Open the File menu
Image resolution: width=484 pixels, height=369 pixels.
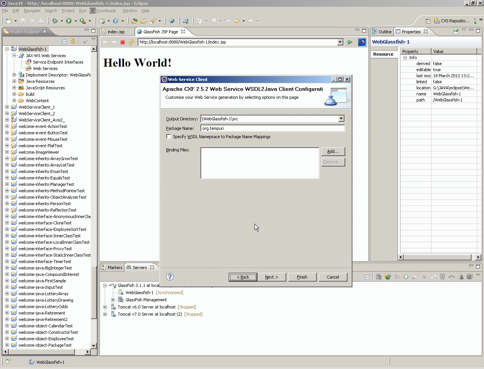point(5,11)
